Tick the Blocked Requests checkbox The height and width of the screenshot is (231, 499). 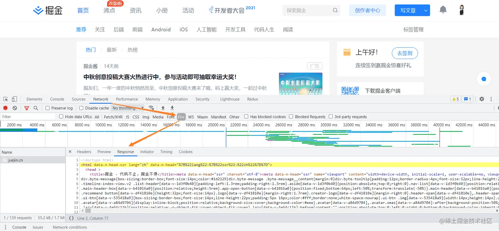pyautogui.click(x=291, y=116)
